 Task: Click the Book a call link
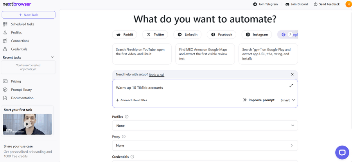156,75
